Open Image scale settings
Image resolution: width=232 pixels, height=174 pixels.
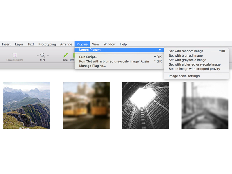[x=196, y=76]
